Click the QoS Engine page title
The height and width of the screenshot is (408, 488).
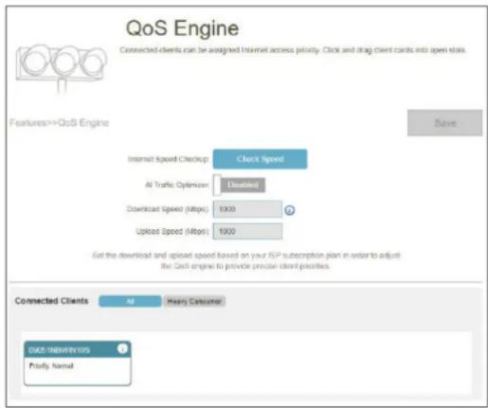pyautogui.click(x=182, y=28)
